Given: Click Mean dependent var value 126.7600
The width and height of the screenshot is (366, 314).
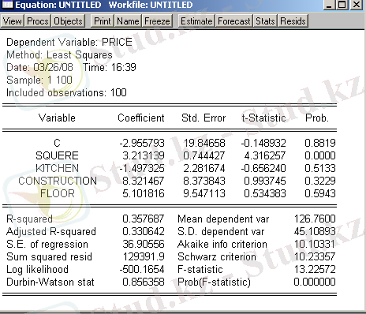Looking at the screenshot, I should click(x=315, y=219).
